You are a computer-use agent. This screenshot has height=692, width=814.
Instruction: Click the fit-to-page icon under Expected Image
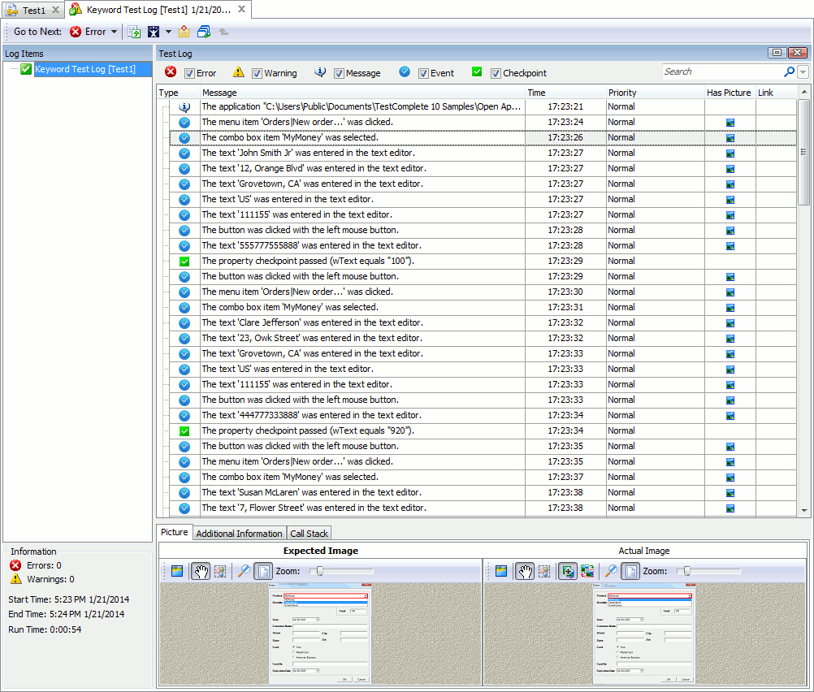pyautogui.click(x=262, y=571)
